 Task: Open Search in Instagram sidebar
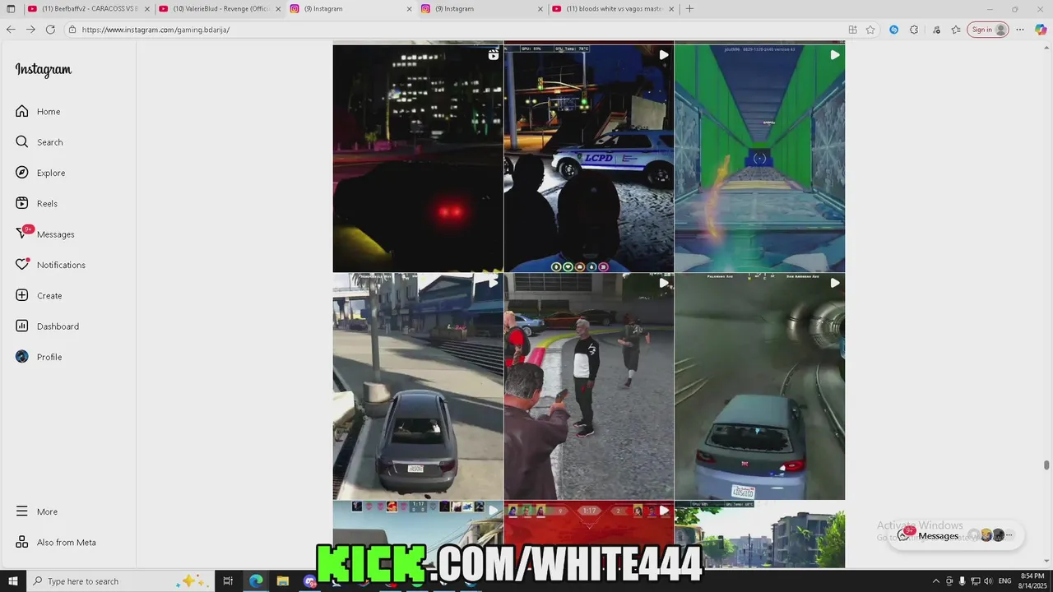tap(39, 142)
